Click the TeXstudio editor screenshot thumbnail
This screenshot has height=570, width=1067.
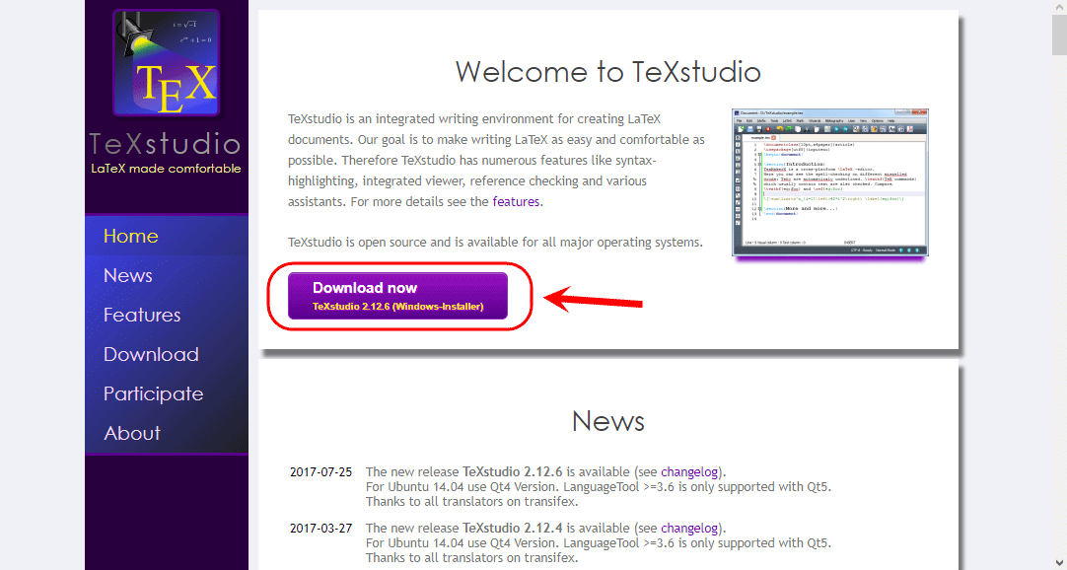tap(830, 182)
